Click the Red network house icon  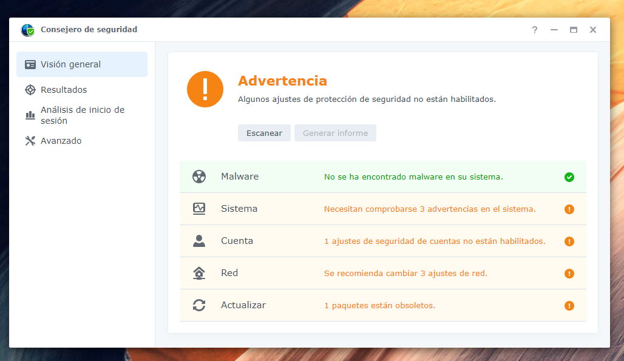[x=199, y=273]
